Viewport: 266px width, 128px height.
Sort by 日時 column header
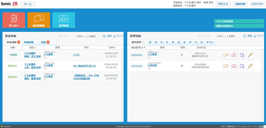pos(112,47)
